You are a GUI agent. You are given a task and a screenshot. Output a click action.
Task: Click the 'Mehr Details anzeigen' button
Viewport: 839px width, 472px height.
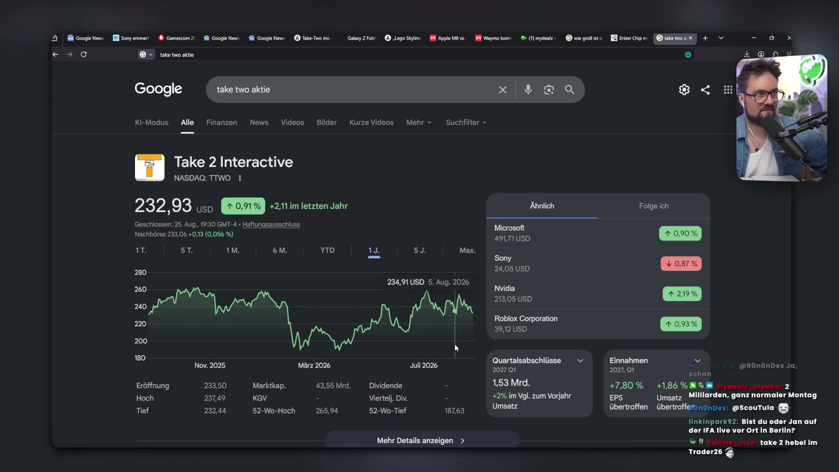[421, 441]
